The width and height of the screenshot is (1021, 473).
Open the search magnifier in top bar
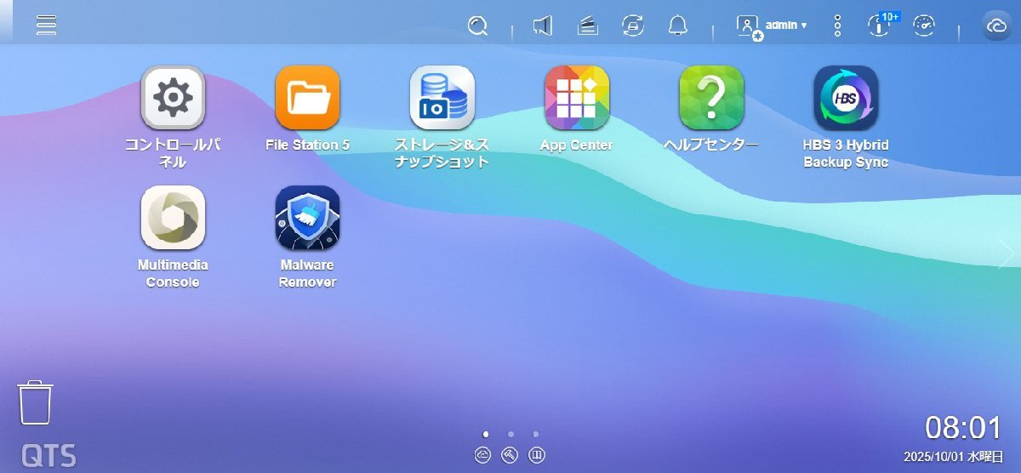click(x=478, y=26)
